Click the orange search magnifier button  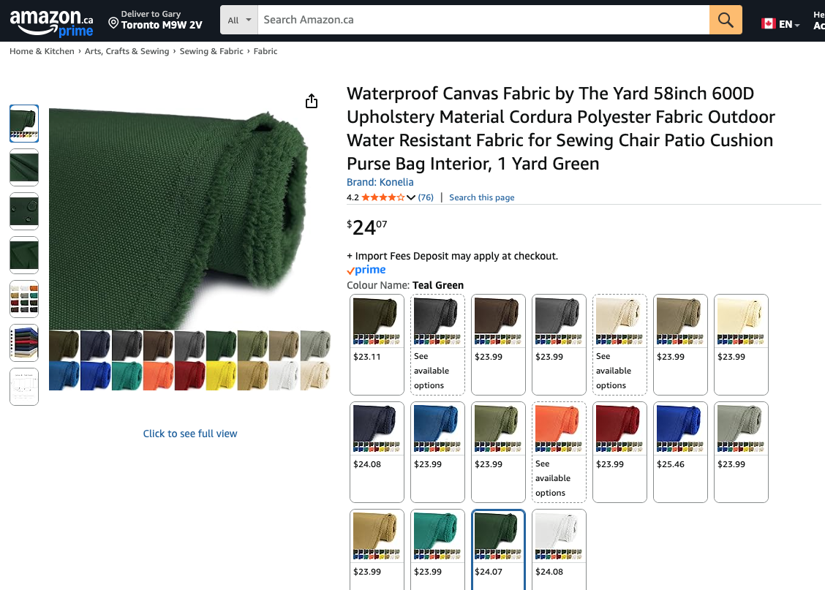point(726,20)
